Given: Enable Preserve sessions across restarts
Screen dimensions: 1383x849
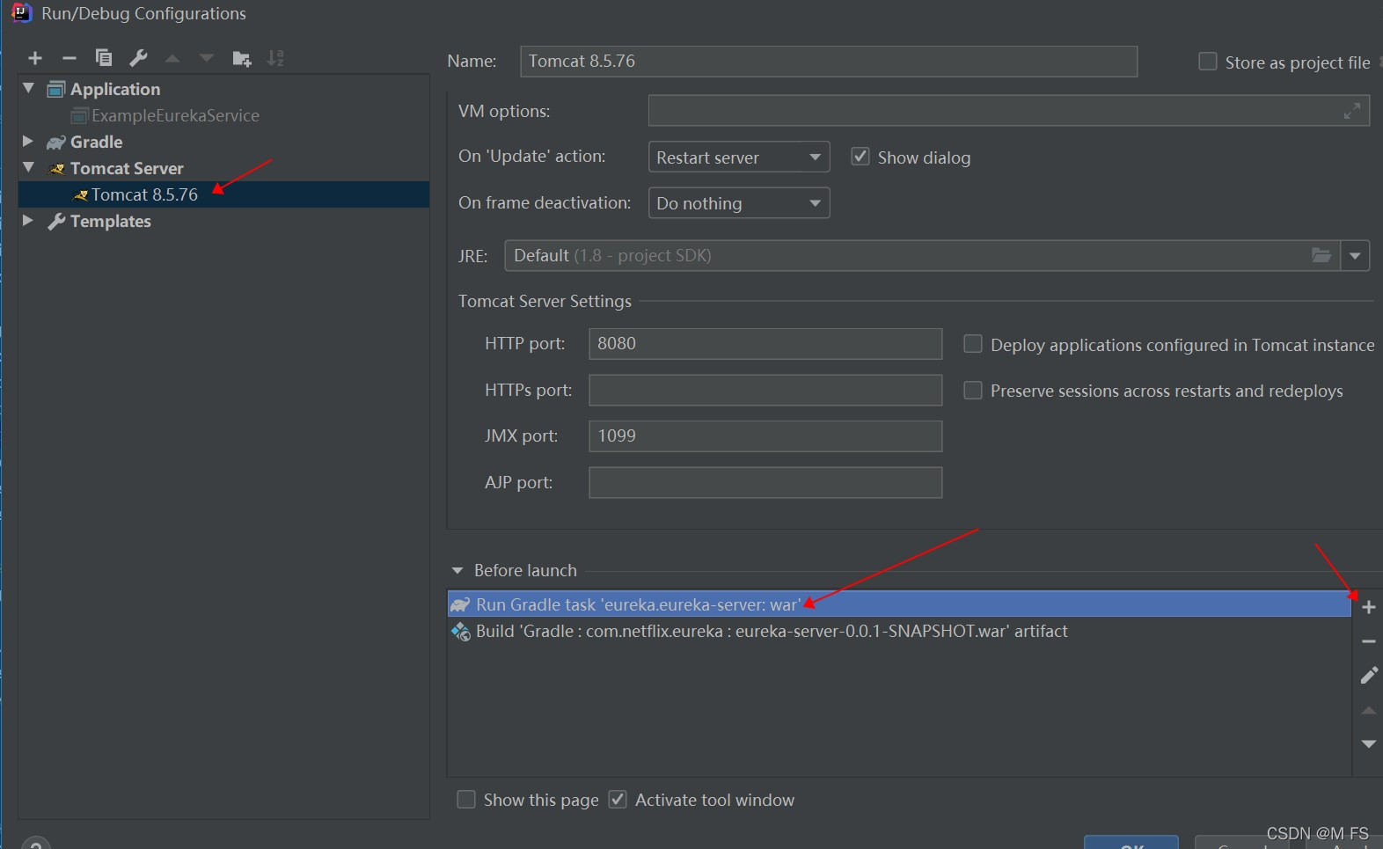Looking at the screenshot, I should tap(973, 390).
